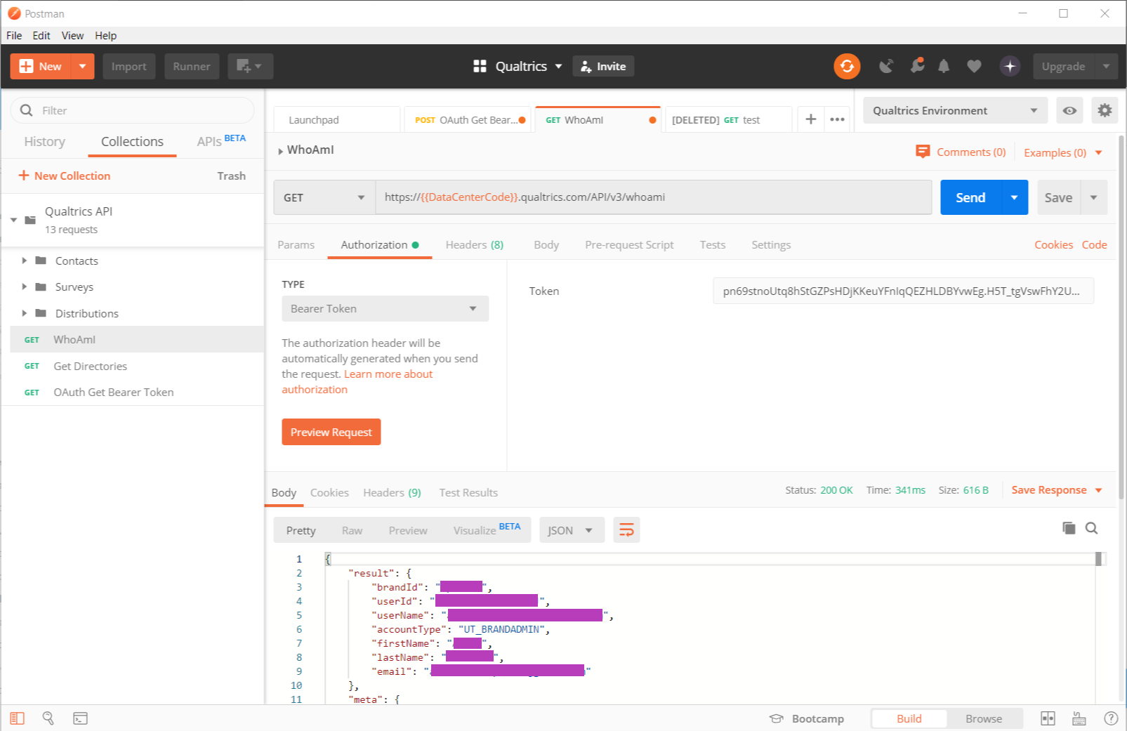Search within the response body

1092,528
